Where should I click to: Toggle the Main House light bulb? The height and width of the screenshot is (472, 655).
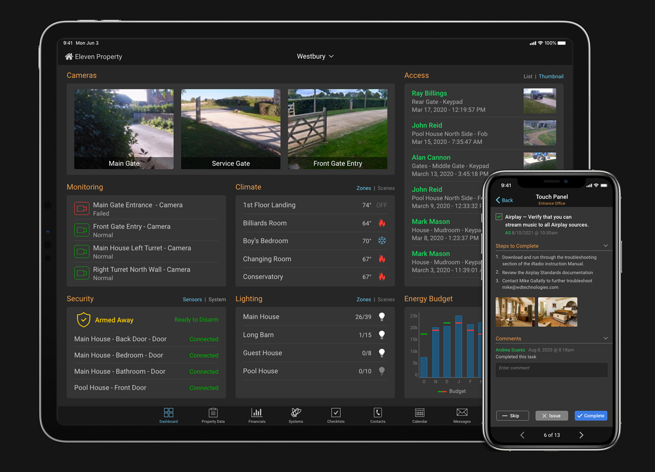382,316
